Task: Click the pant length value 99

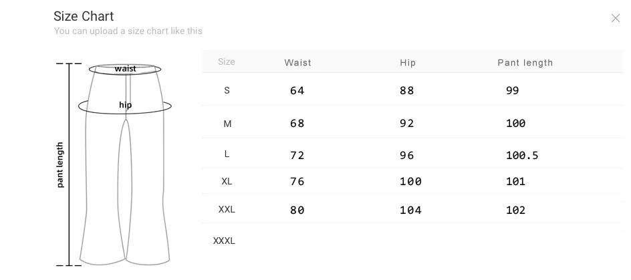Action: [x=512, y=91]
